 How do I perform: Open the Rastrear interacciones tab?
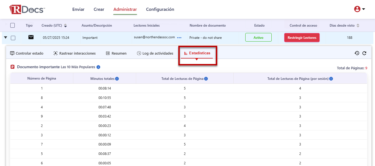click(x=74, y=53)
